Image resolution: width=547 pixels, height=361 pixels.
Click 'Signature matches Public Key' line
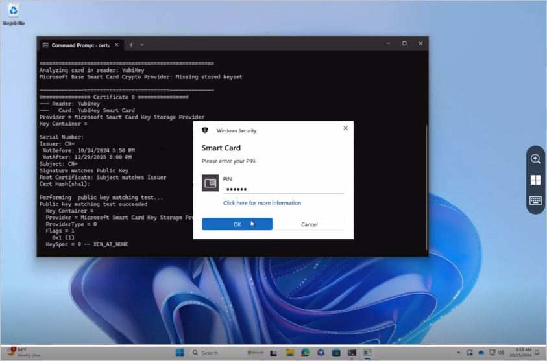pos(84,170)
